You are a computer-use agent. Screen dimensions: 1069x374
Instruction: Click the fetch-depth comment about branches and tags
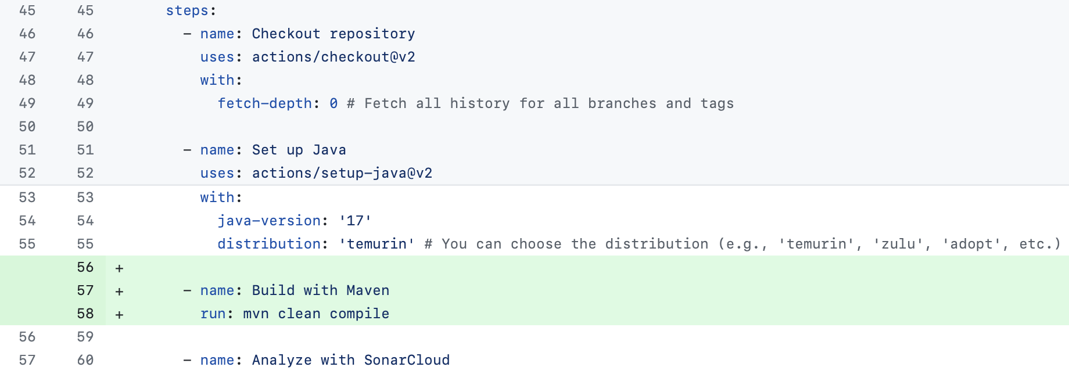coord(540,104)
